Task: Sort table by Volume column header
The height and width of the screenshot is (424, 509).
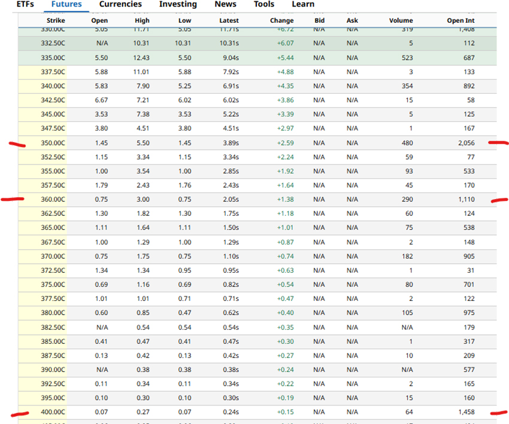Action: 401,20
